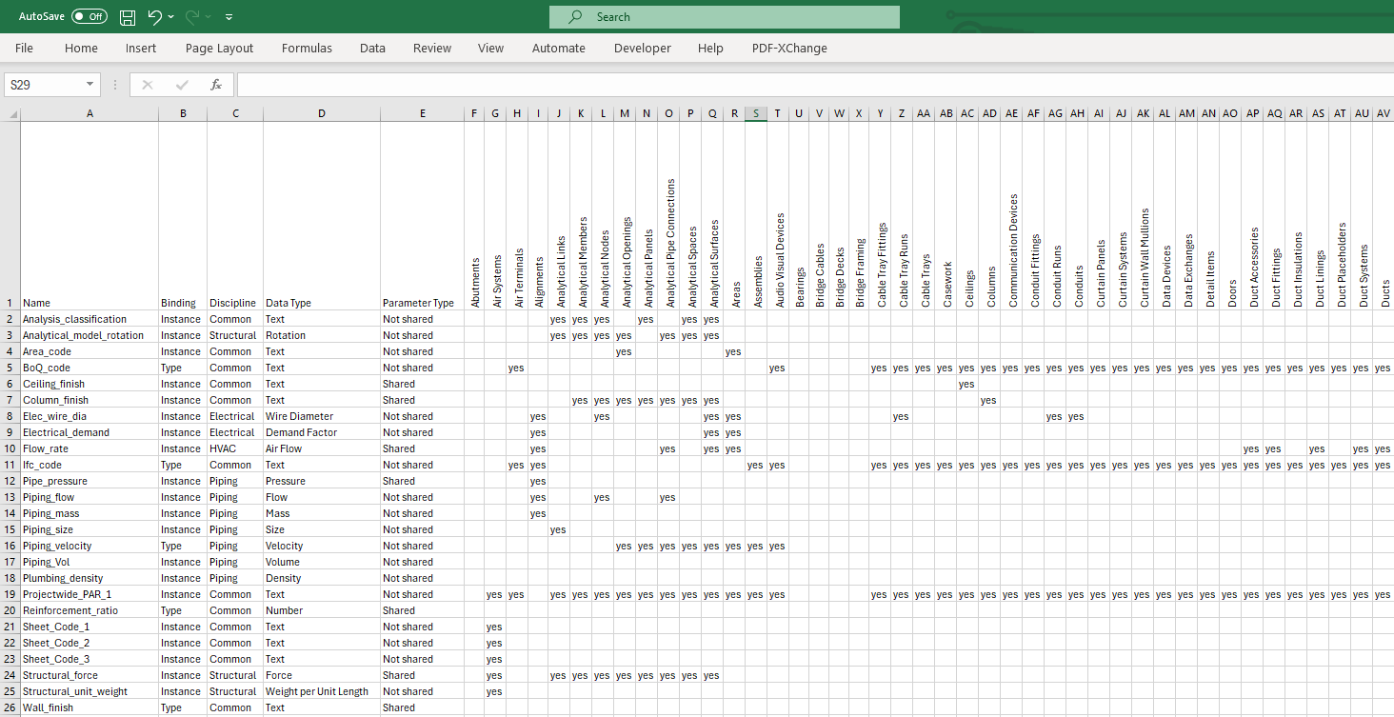Click the magnifier icon in Search box
This screenshot has height=717, width=1394.
[575, 17]
